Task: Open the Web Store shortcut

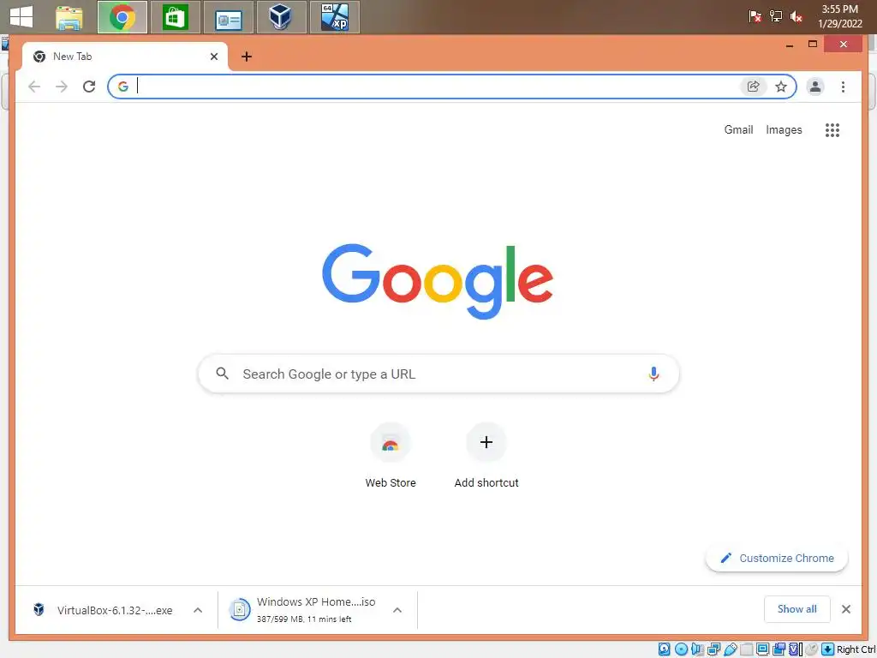Action: [x=391, y=456]
